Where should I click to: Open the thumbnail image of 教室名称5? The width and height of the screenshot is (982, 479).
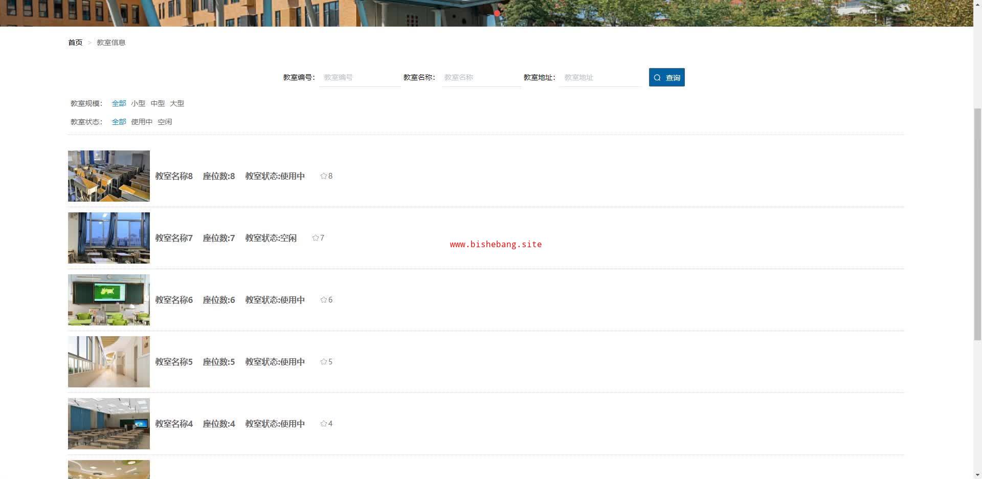tap(109, 362)
